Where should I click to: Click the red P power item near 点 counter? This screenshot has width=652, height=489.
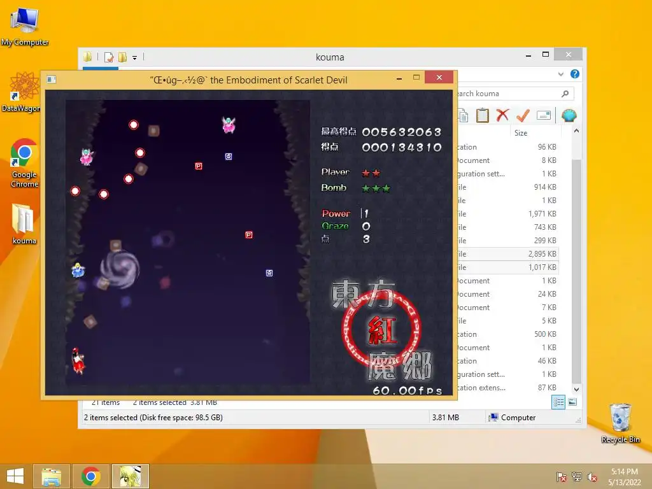click(249, 235)
